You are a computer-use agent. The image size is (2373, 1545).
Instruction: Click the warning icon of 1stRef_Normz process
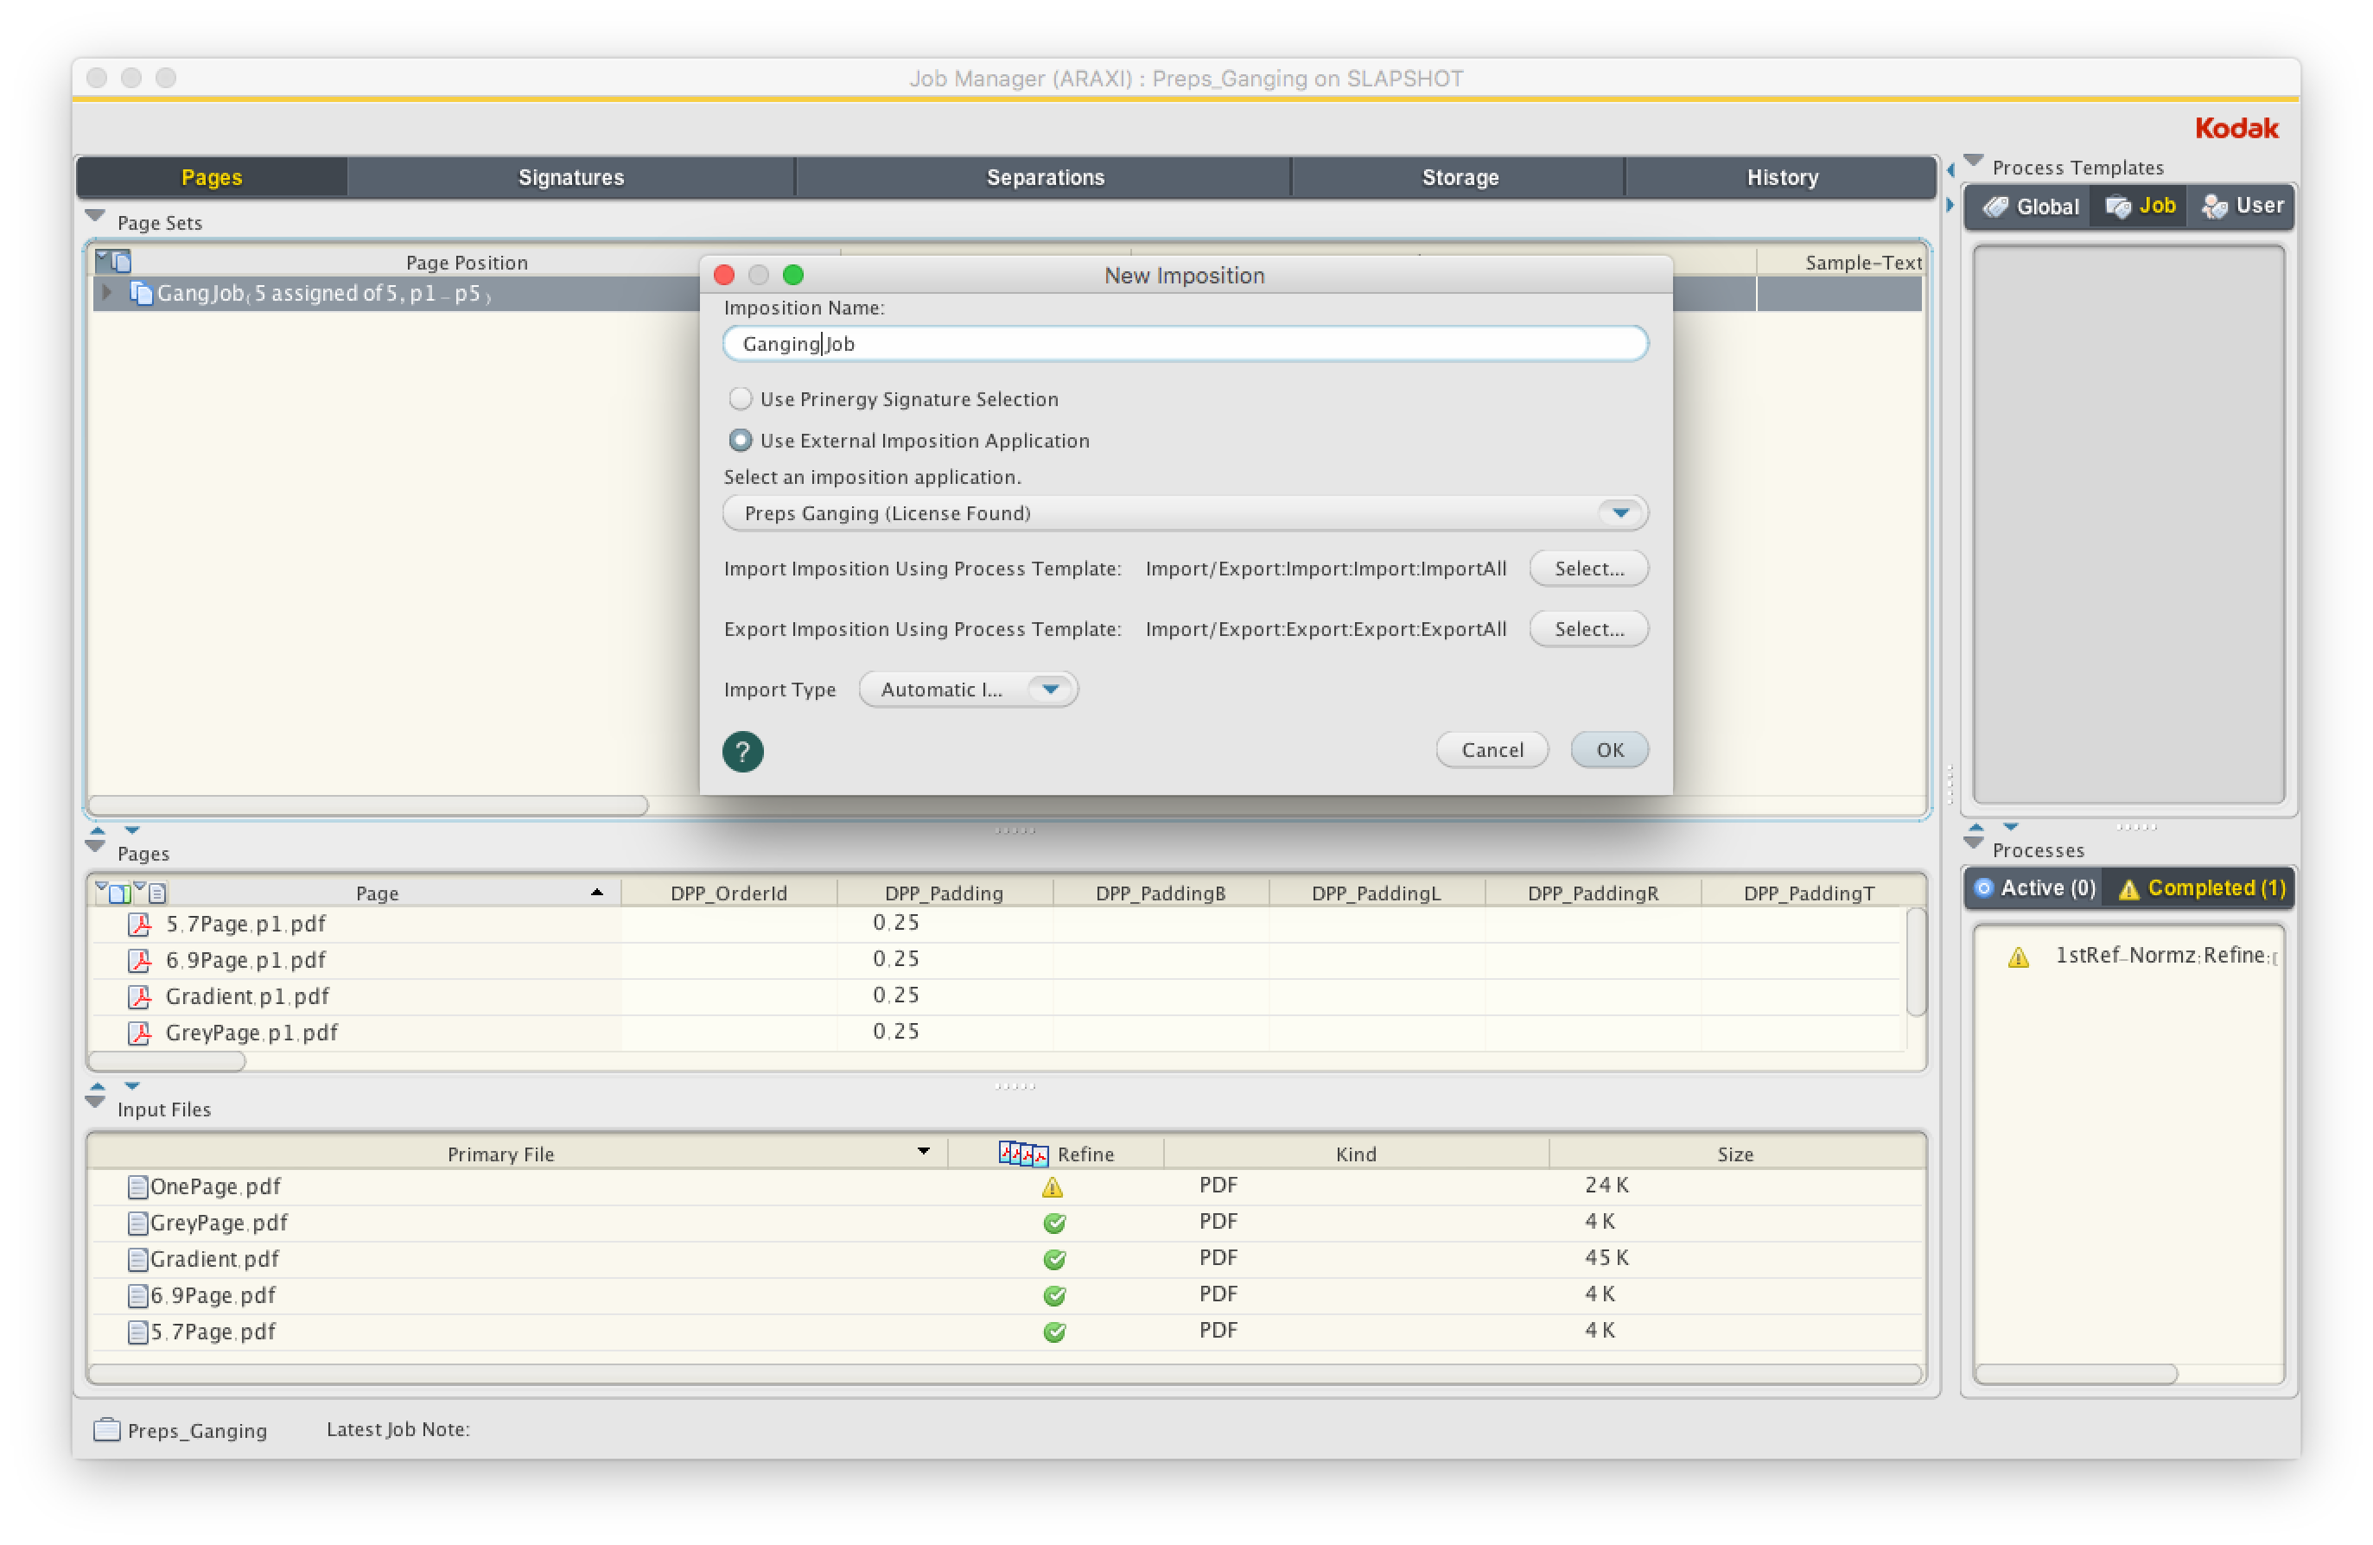tap(2018, 957)
